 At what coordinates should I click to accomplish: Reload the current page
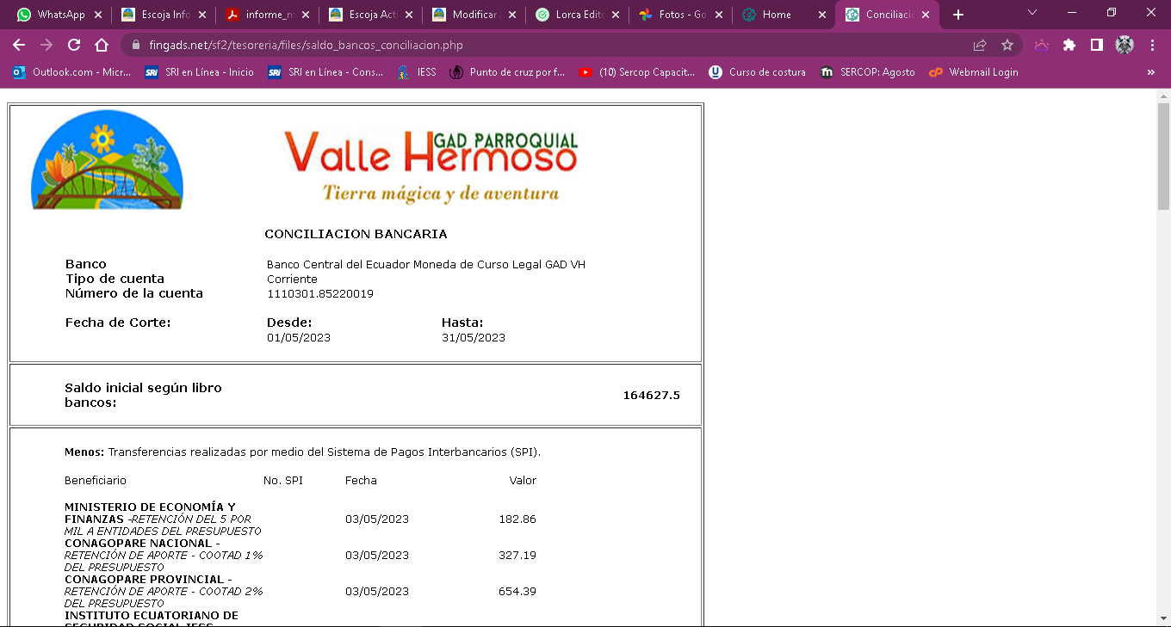click(x=74, y=45)
